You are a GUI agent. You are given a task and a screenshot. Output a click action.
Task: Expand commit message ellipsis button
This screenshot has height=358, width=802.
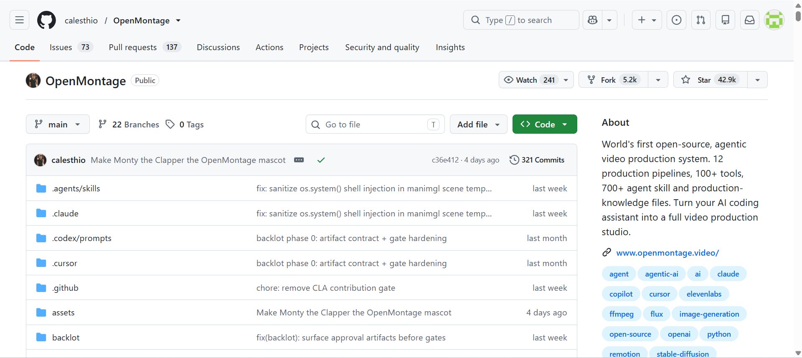click(x=299, y=160)
